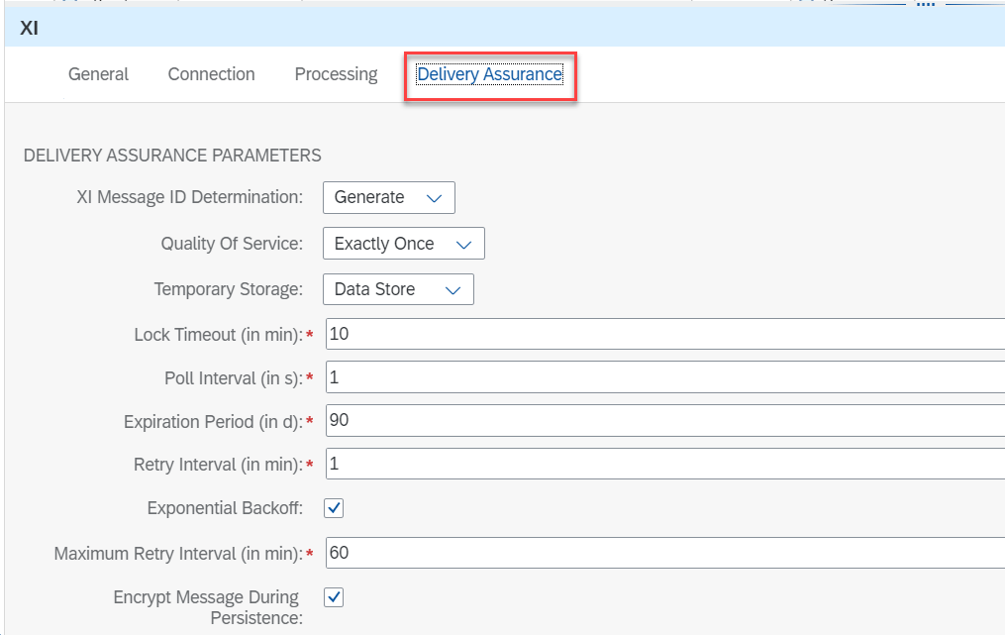
Task: Uncheck the Exponential Backoff checkbox
Action: tap(334, 508)
